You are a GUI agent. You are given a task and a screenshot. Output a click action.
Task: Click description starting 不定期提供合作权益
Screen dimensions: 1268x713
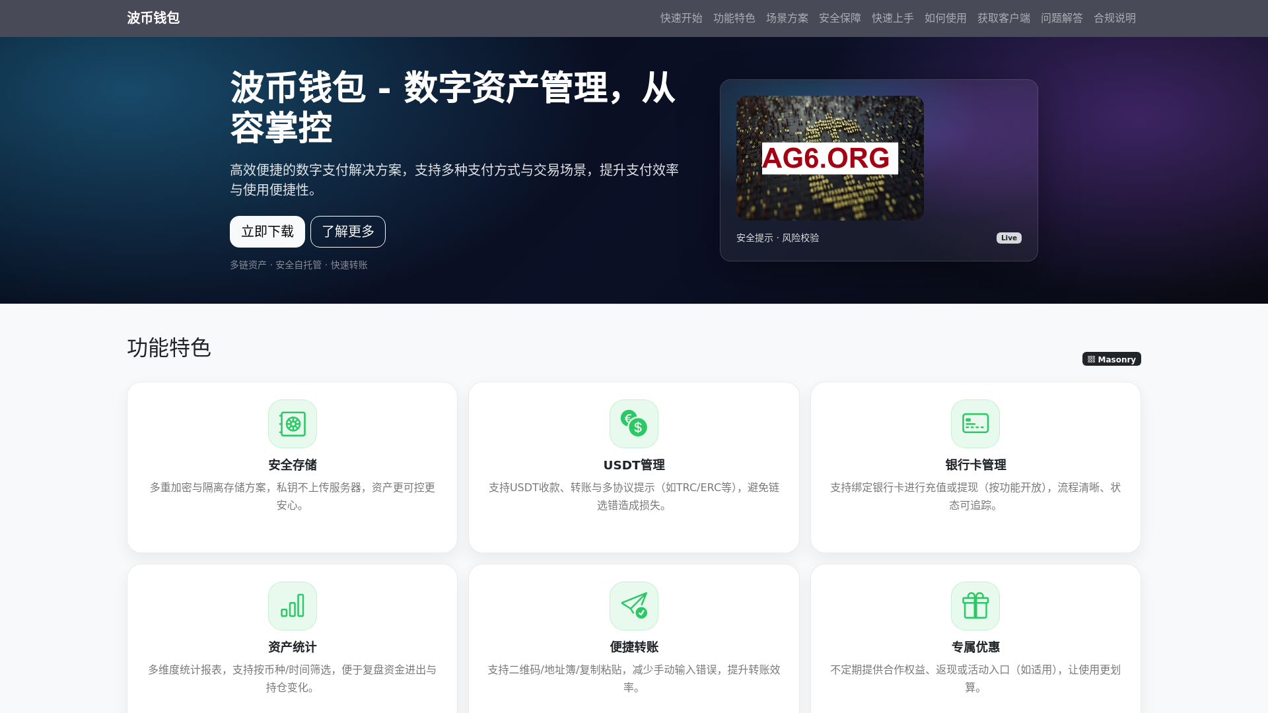(975, 679)
